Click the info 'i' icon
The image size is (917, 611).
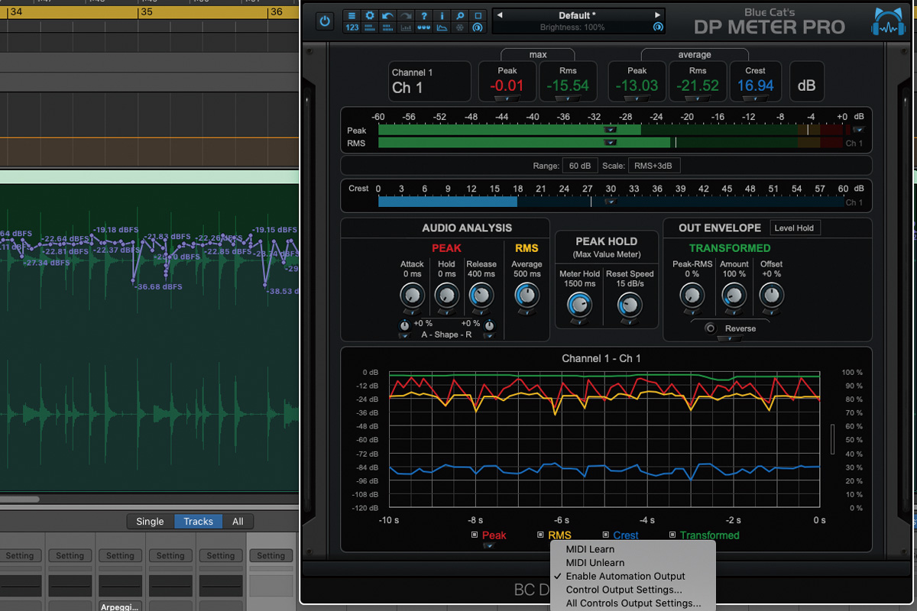point(442,15)
